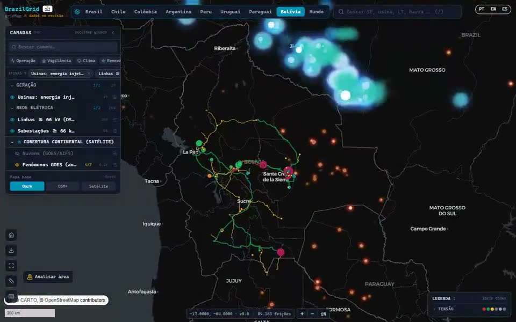
Task: Click the BrazilGrid logo flag badge
Action: [47, 9]
